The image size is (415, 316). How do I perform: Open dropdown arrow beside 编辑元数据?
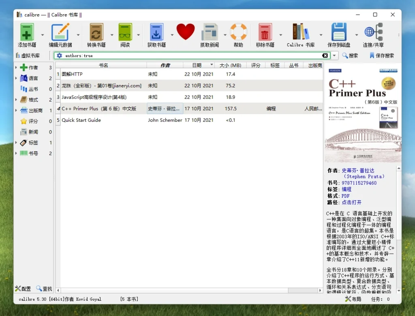[78, 35]
